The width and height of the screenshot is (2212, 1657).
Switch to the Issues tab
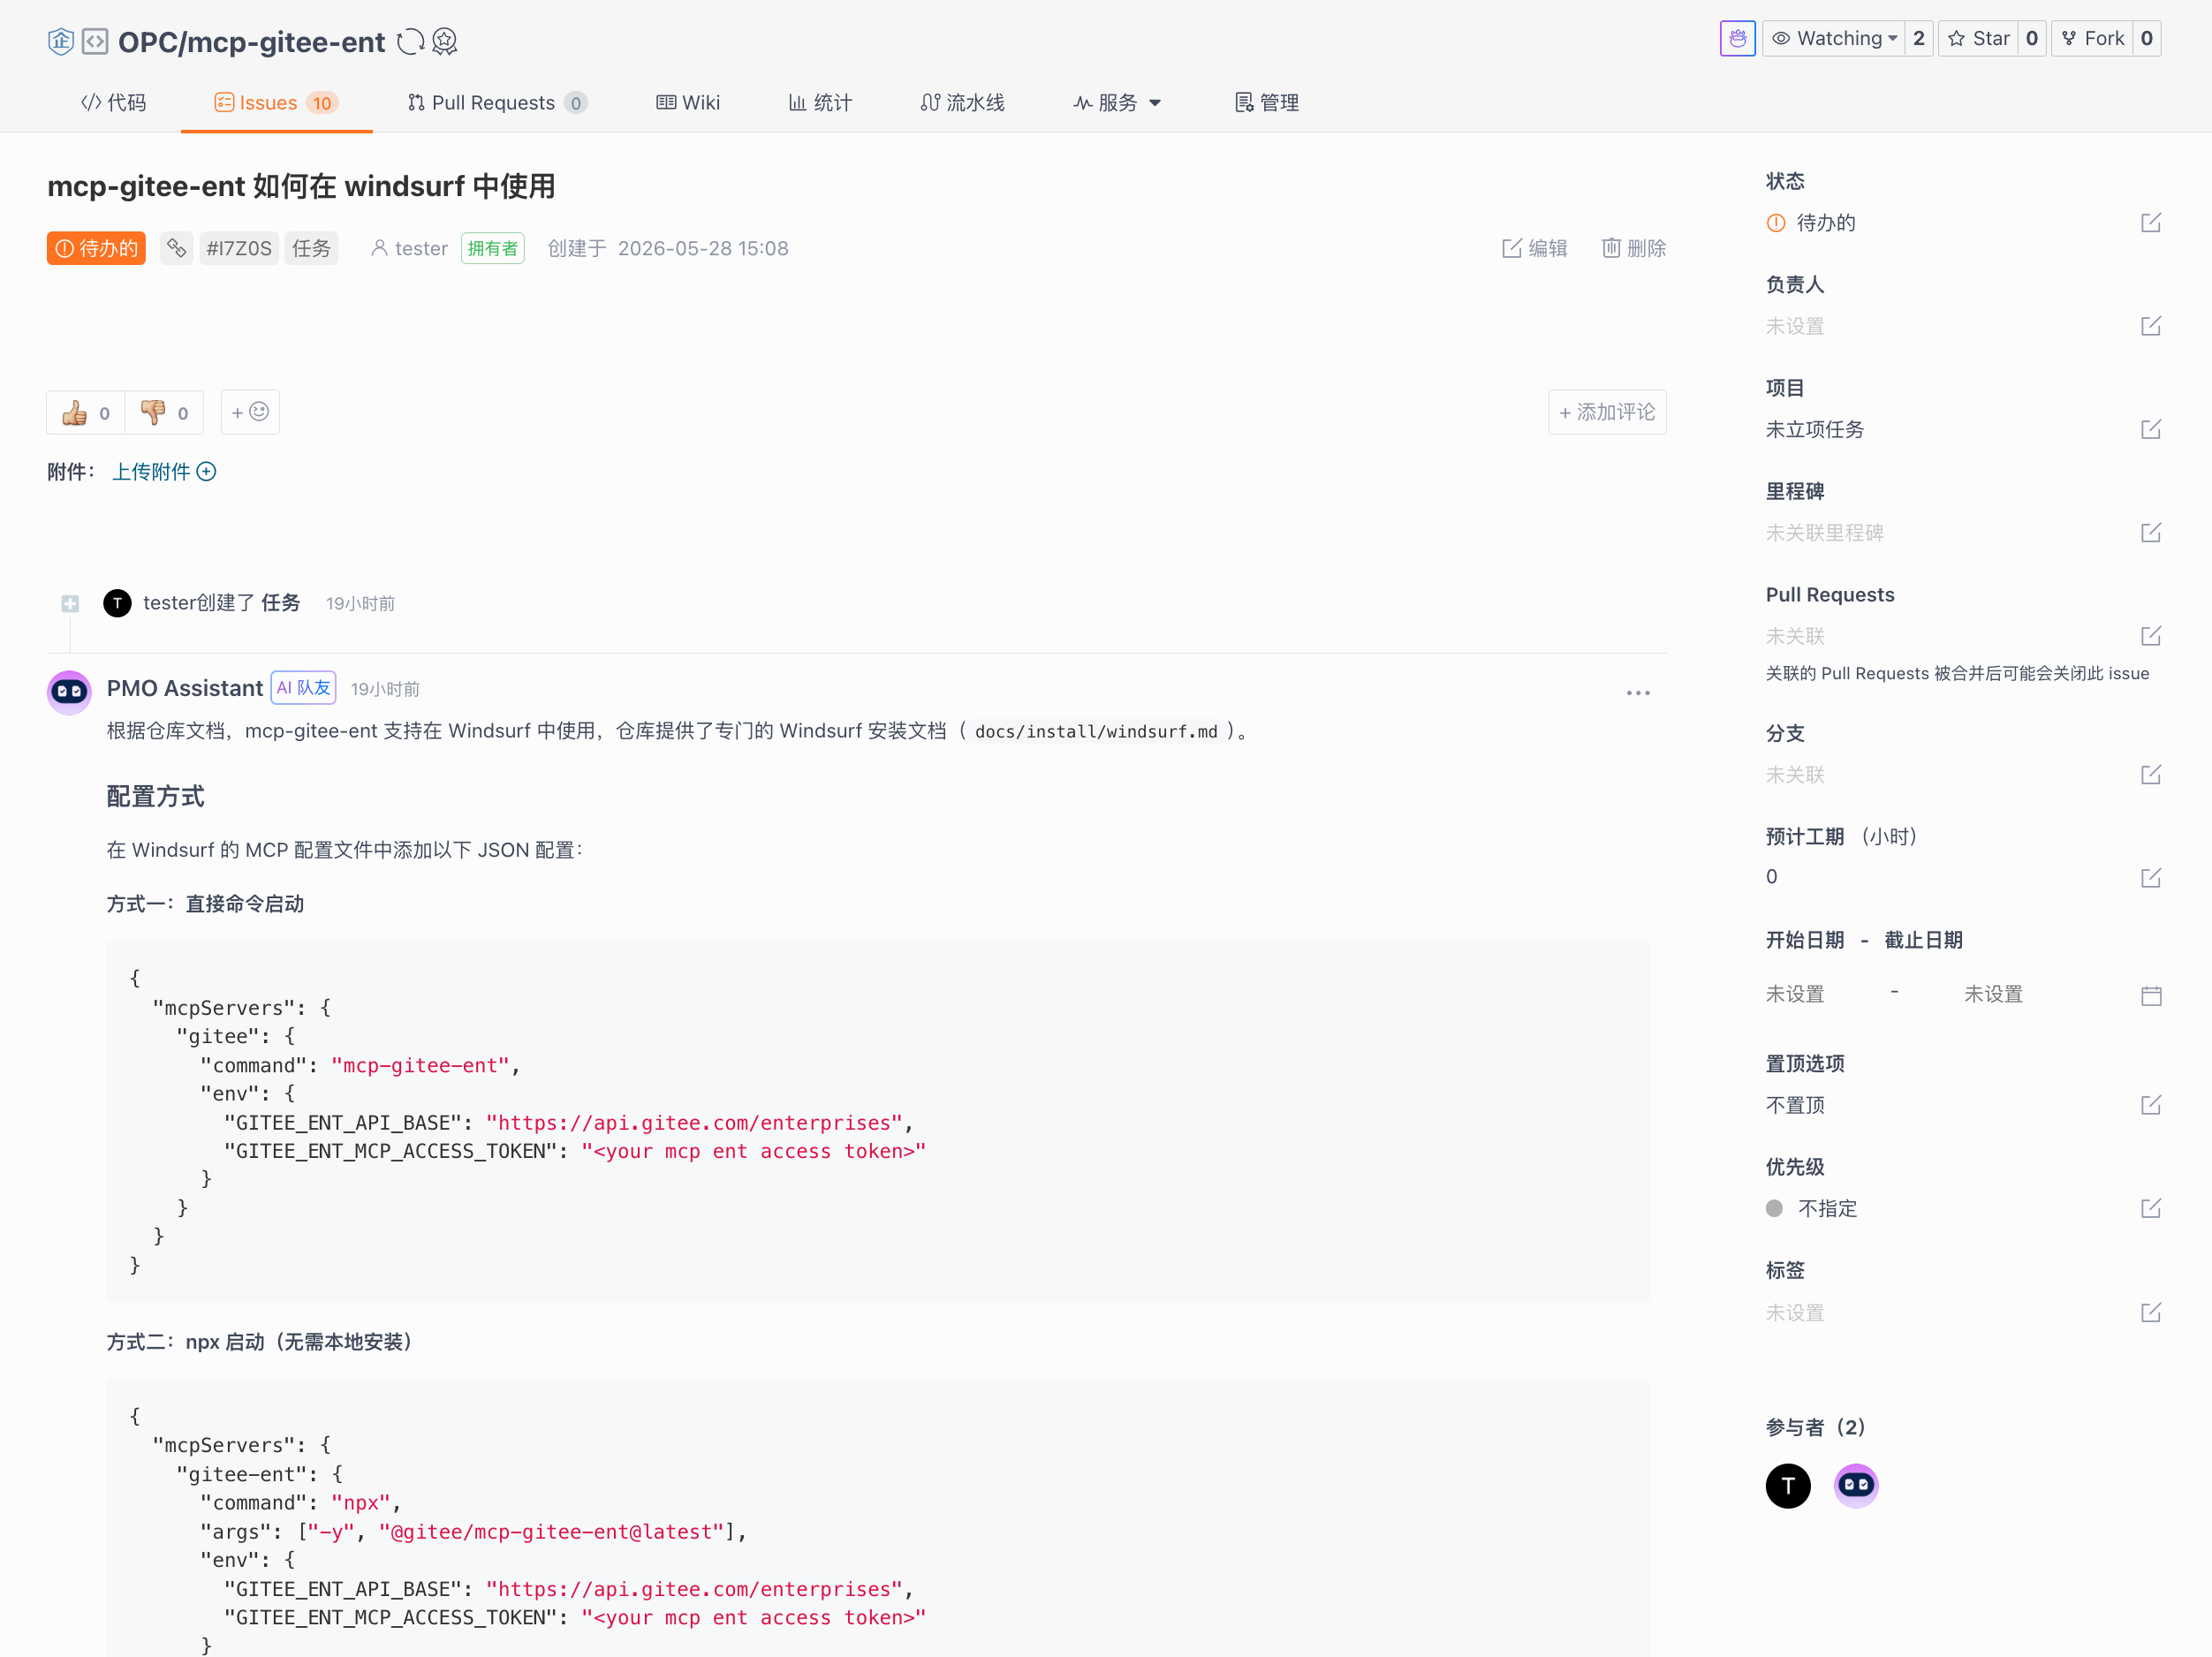[x=276, y=103]
